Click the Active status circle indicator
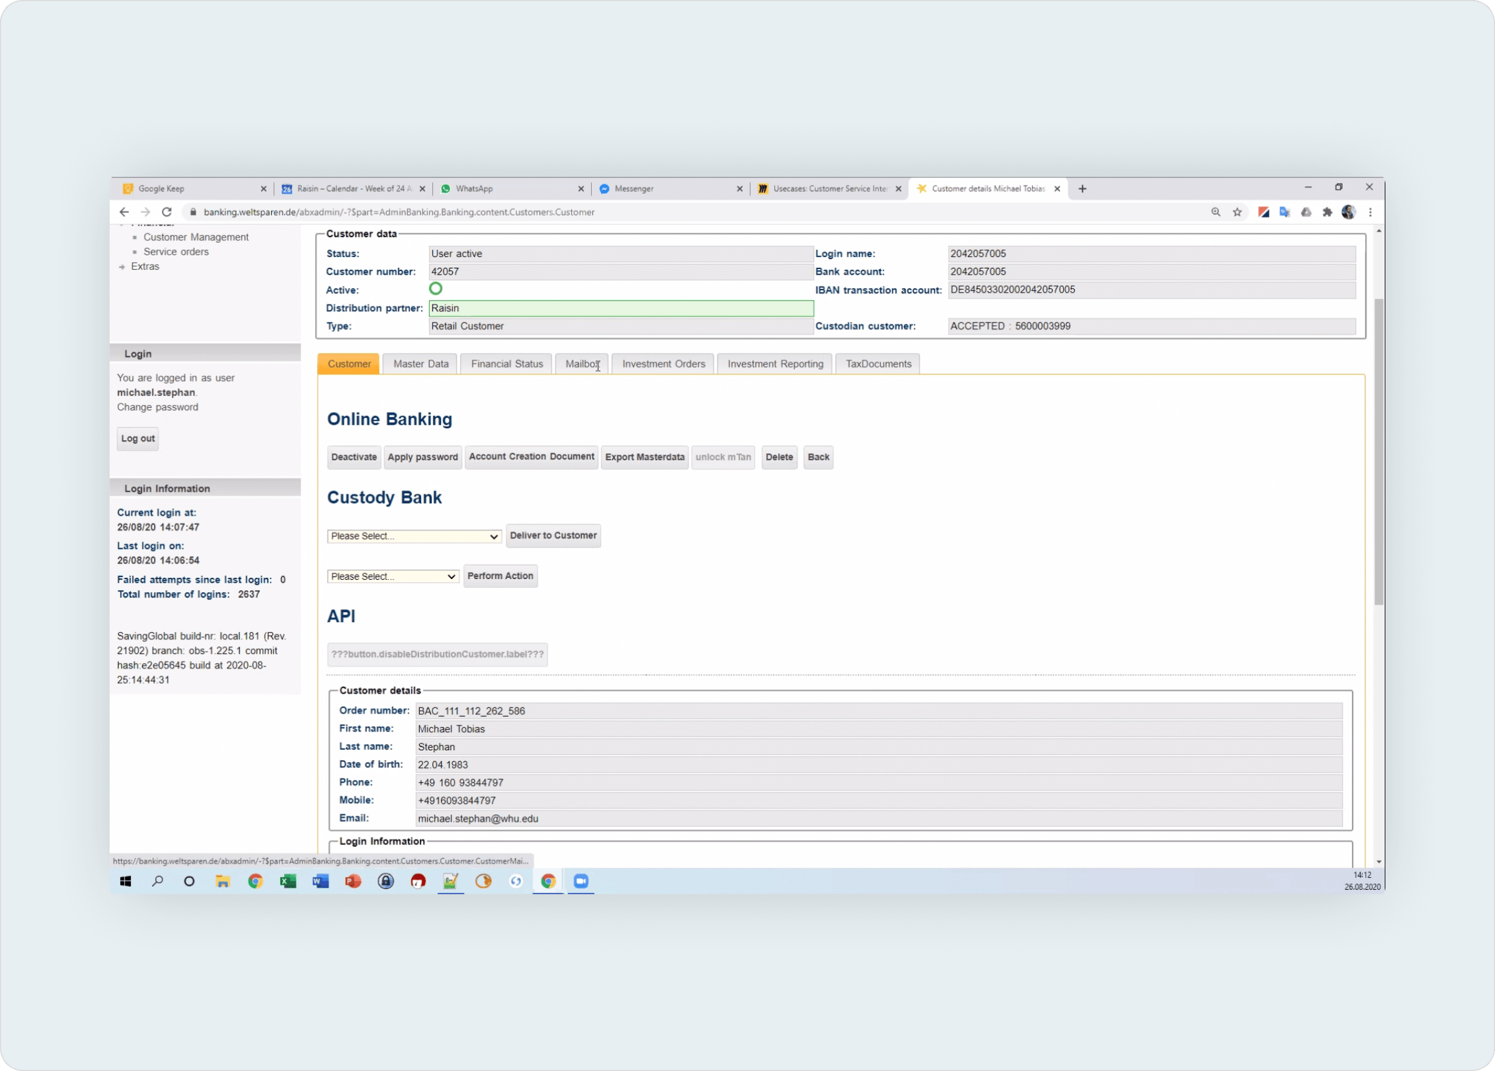Image resolution: width=1495 pixels, height=1071 pixels. click(435, 289)
